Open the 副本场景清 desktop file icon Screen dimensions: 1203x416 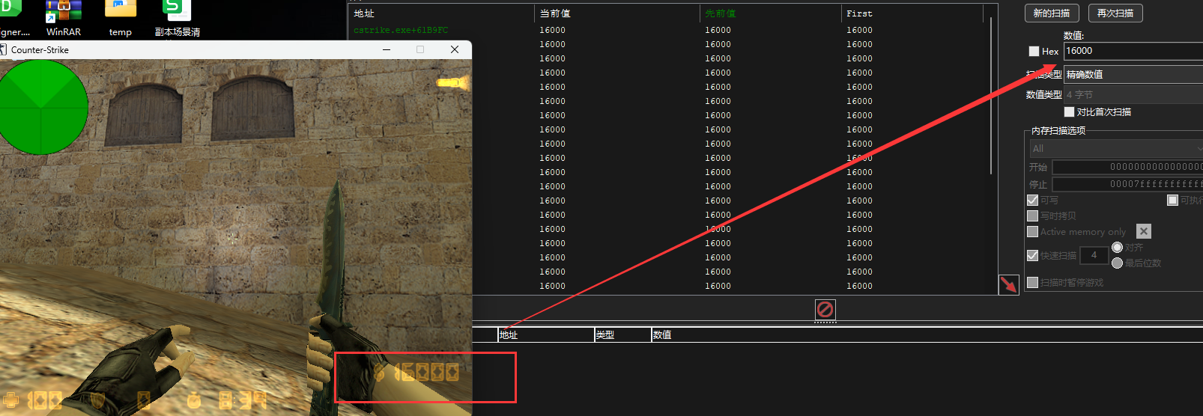[x=178, y=18]
